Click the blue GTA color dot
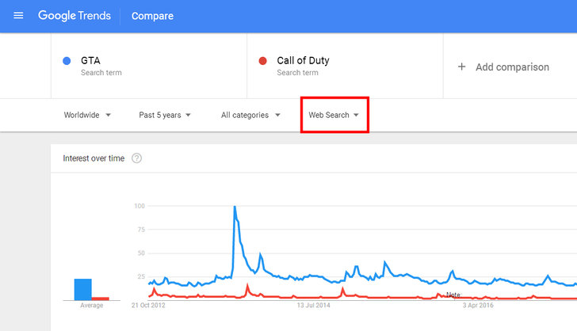 [67, 61]
